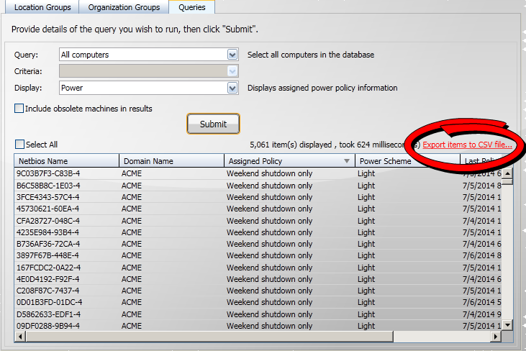Check the Select All checkbox
The height and width of the screenshot is (351, 526).
19,145
